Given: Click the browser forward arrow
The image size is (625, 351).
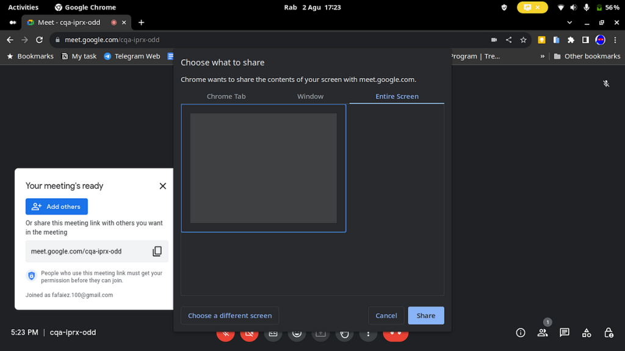Looking at the screenshot, I should 24,40.
